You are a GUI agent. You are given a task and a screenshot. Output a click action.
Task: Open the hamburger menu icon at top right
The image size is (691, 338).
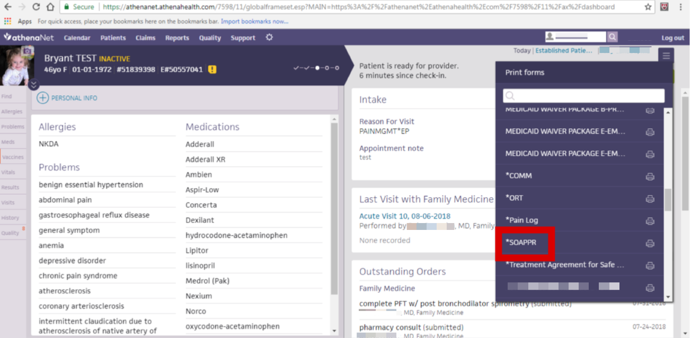pyautogui.click(x=666, y=56)
